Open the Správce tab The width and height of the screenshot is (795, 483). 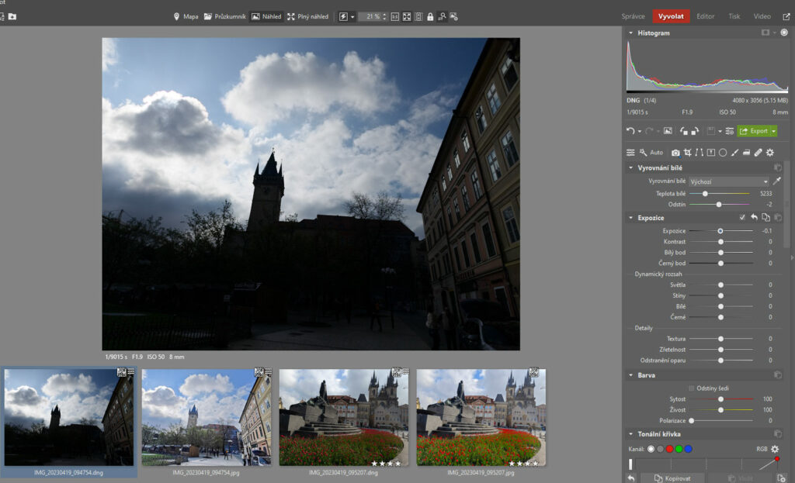click(x=634, y=16)
